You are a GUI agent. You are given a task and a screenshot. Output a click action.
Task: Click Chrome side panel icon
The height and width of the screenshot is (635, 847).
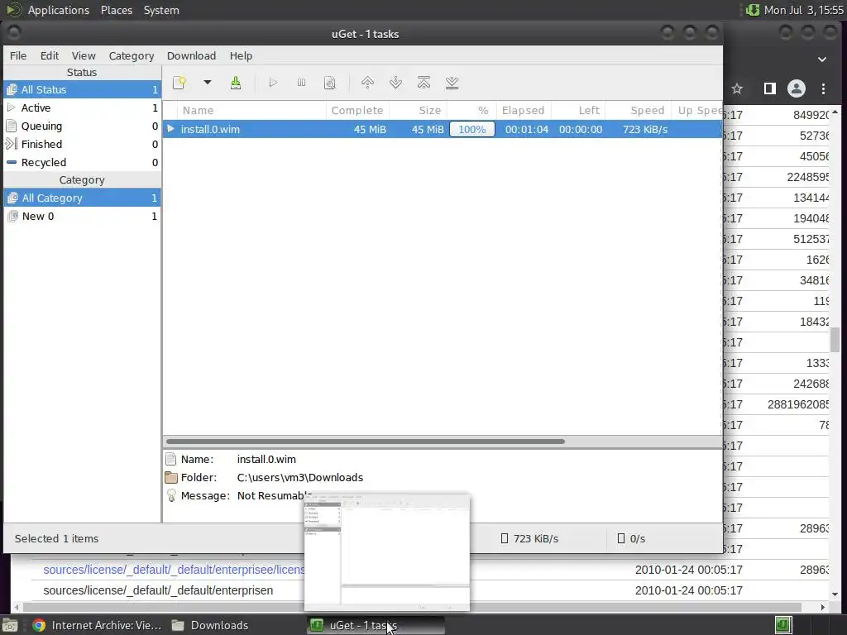(770, 88)
